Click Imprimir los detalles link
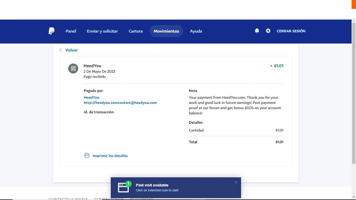Screen dimensions: 356x200 coord(110,156)
